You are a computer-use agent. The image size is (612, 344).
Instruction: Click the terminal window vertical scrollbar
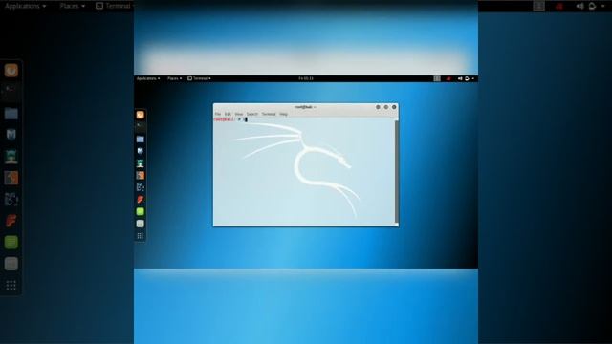[x=397, y=172]
